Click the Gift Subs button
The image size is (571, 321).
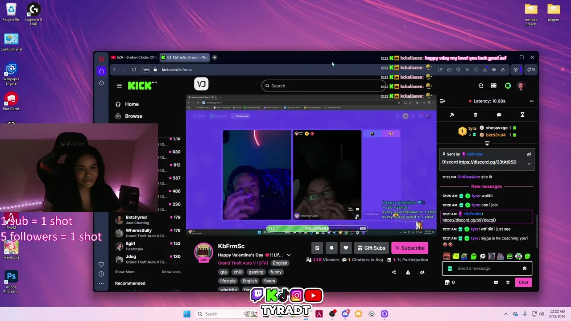click(371, 248)
